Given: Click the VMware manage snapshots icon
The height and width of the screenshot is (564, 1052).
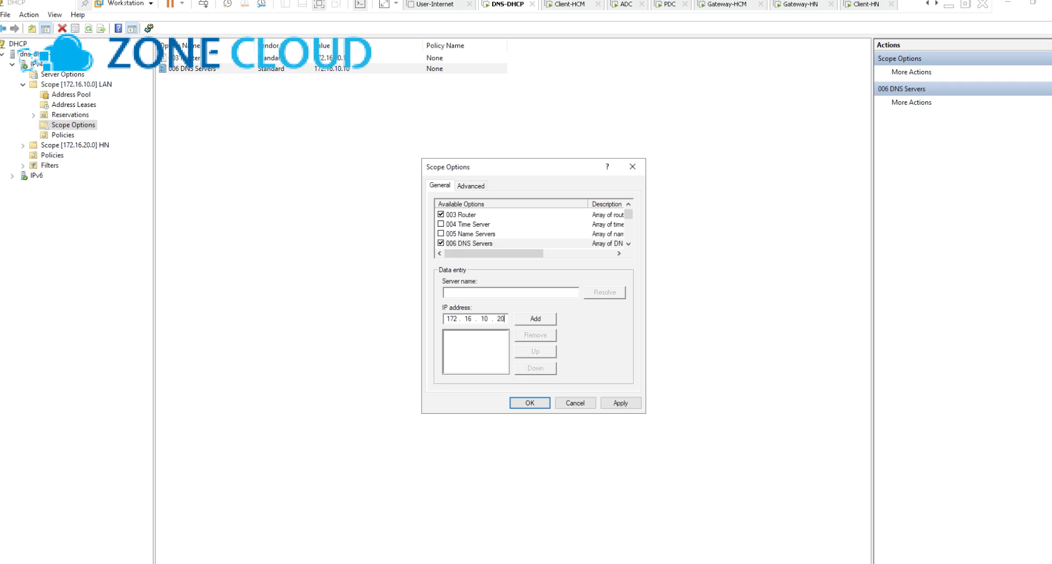Looking at the screenshot, I should click(261, 4).
